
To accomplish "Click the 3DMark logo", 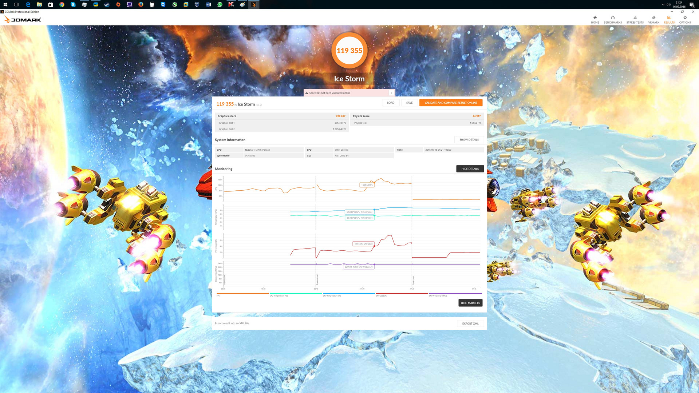I will click(23, 20).
